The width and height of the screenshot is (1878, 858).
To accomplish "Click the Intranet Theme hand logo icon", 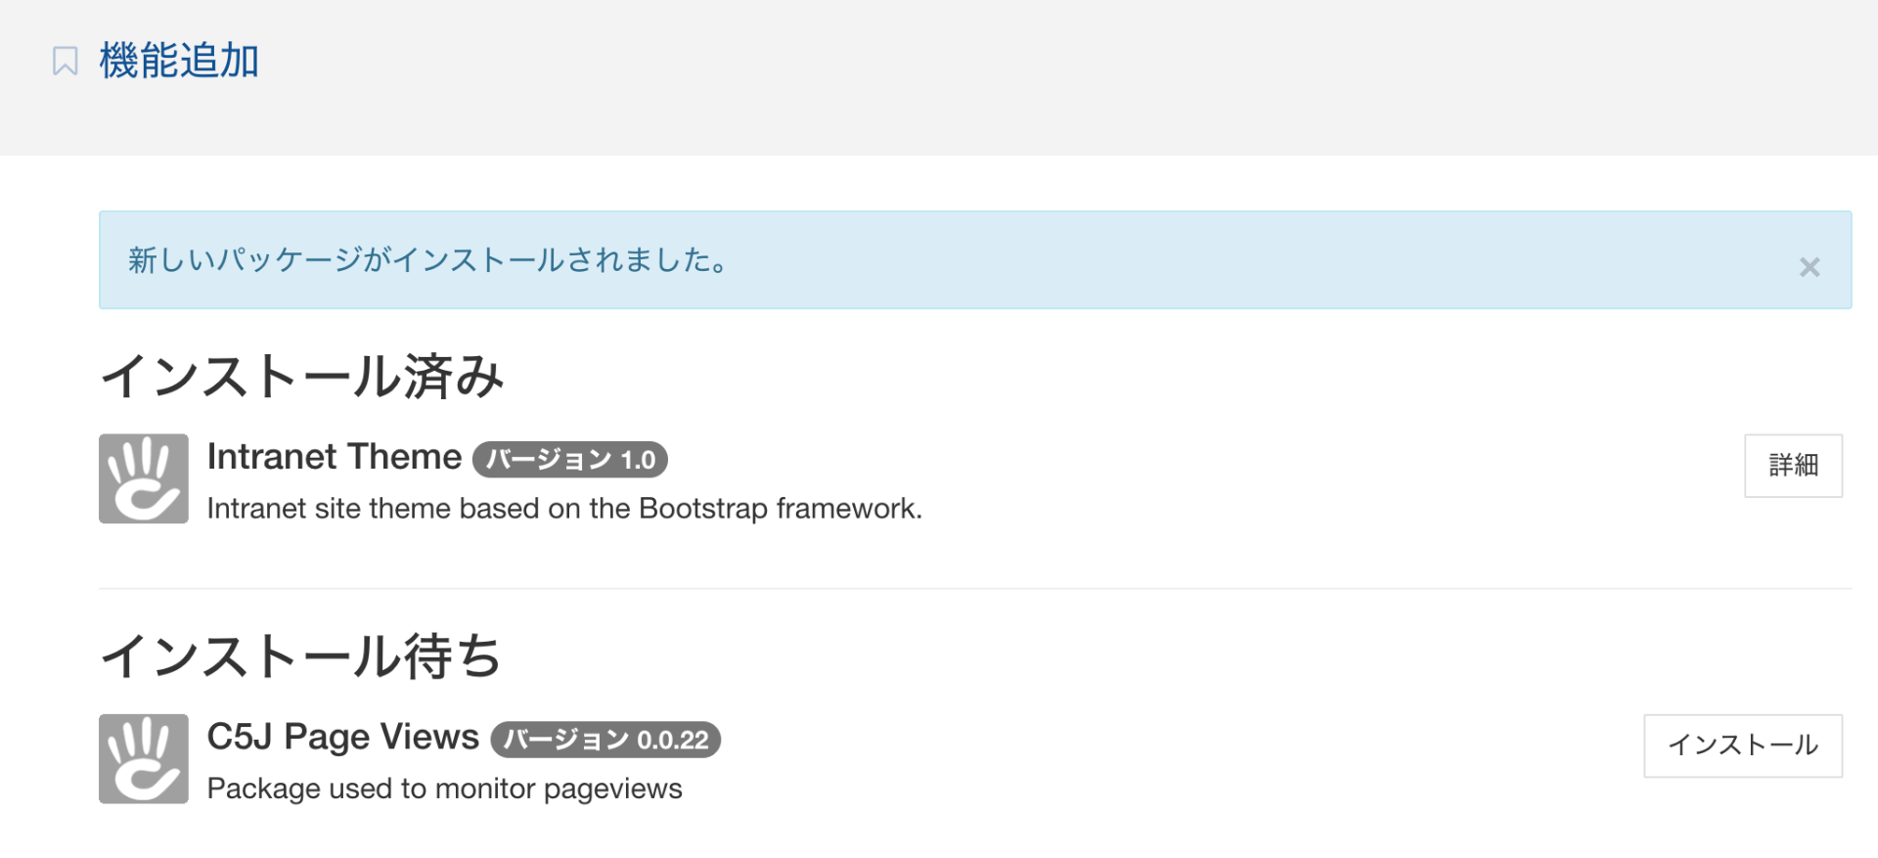I will tap(144, 478).
